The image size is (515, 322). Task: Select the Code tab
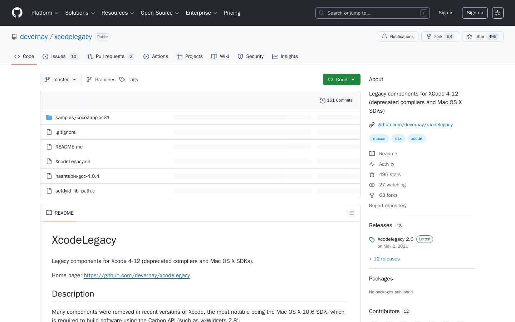tap(24, 57)
